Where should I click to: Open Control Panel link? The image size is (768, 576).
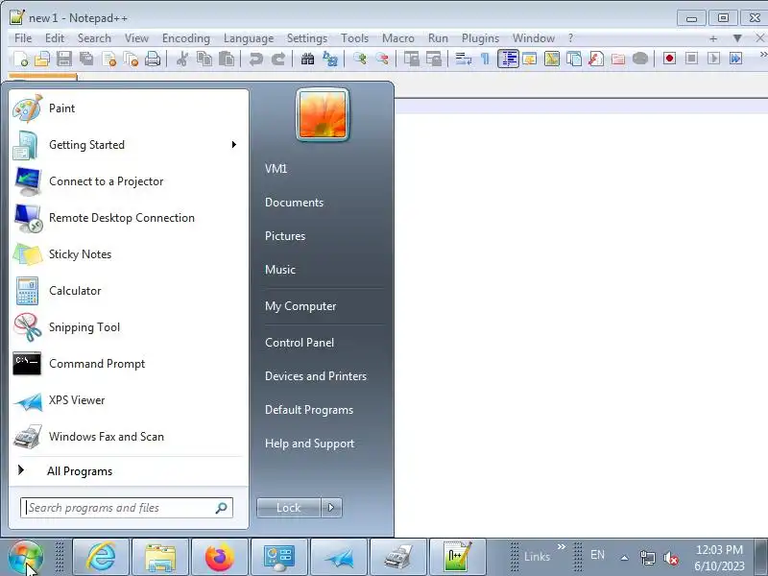coord(300,343)
